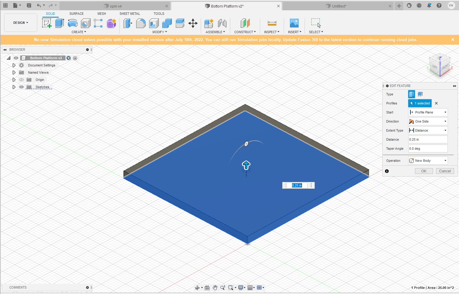
Task: Switch to the SURFACE tab
Action: tap(76, 14)
